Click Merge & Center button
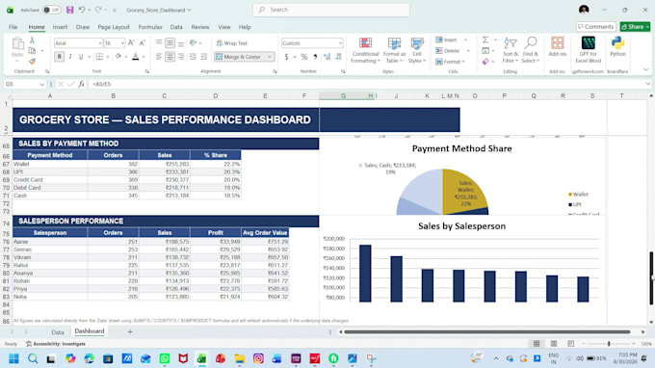The width and height of the screenshot is (655, 368). 240,57
